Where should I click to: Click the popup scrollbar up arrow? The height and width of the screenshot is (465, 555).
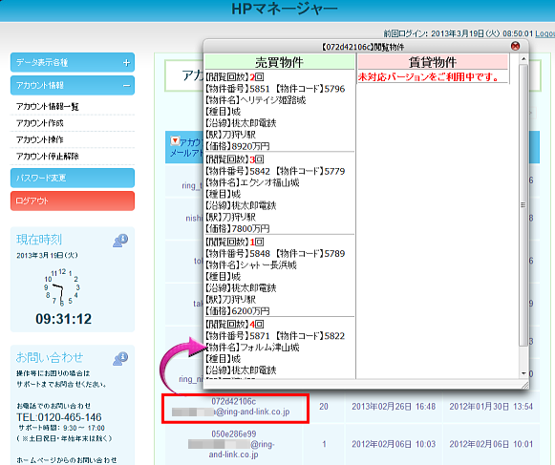[523, 58]
